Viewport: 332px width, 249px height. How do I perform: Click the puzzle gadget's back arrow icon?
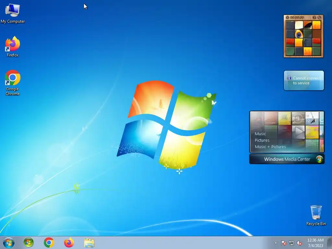tap(287, 18)
